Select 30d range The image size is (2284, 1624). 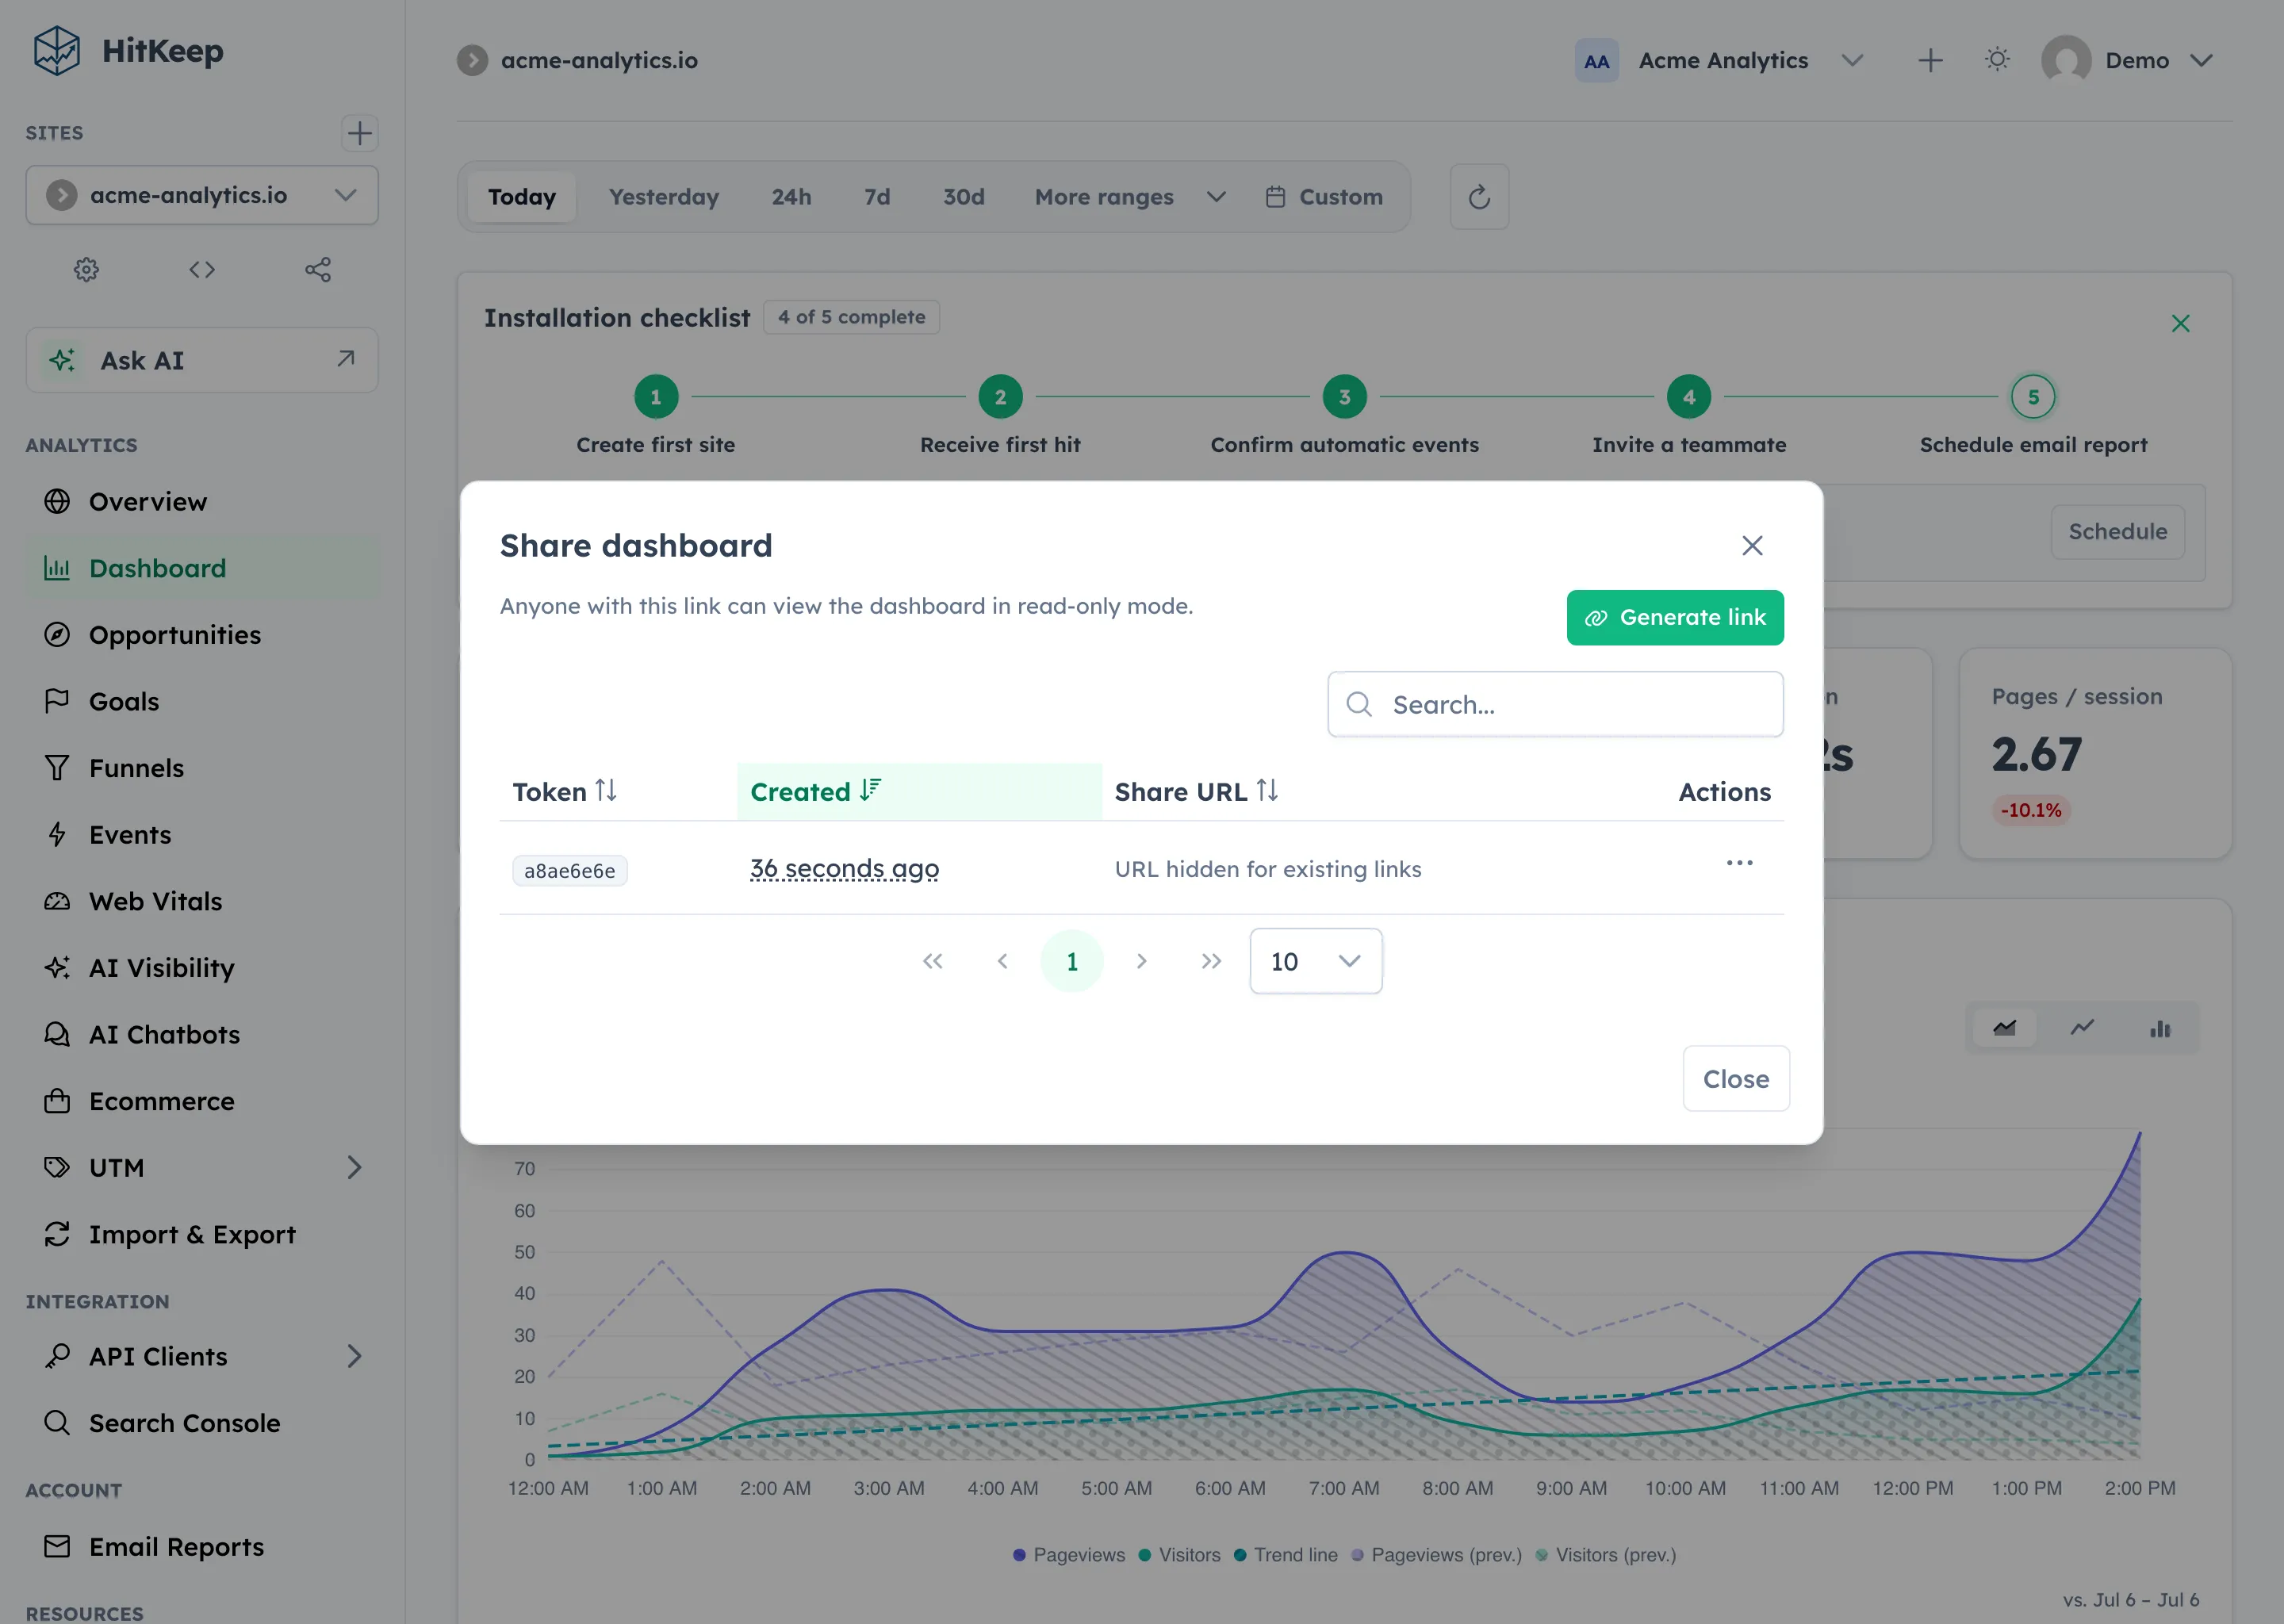pos(964,197)
